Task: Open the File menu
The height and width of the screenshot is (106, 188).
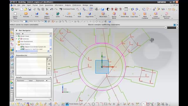Action: point(14,5)
